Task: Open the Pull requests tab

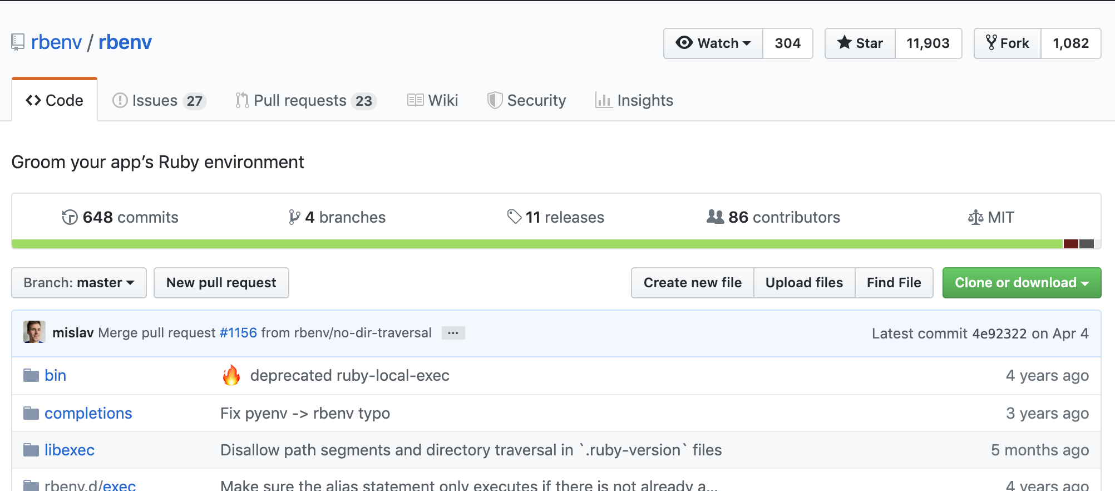Action: pyautogui.click(x=307, y=100)
